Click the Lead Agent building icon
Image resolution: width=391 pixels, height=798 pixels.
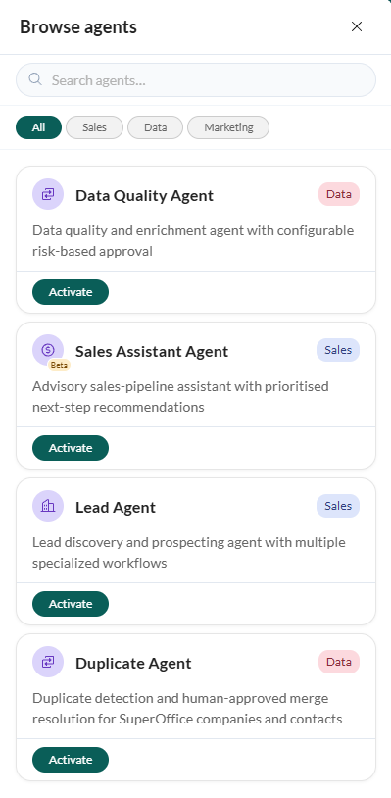(48, 505)
